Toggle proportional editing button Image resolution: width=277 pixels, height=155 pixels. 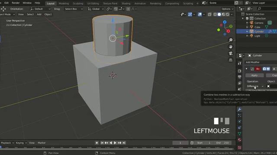(x=128, y=9)
